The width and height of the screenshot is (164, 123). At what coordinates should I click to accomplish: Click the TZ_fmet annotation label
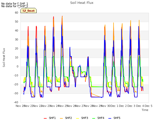(28, 11)
